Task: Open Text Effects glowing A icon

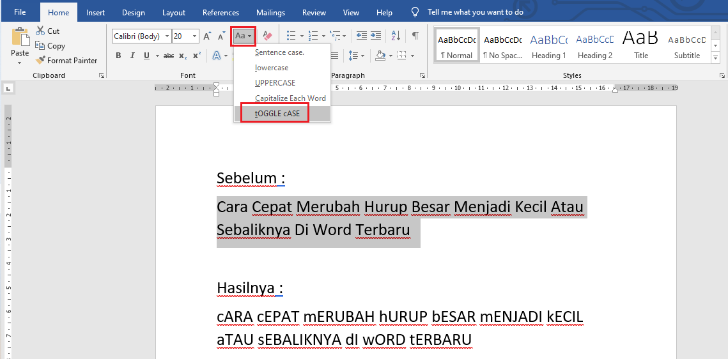Action: click(217, 56)
